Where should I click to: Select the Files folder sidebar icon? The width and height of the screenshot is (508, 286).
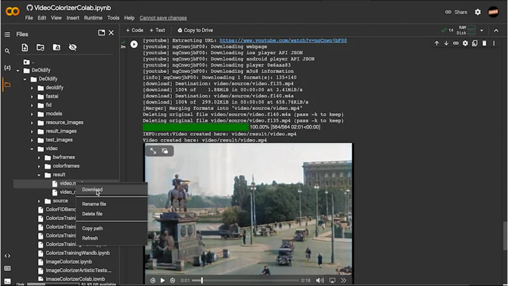(x=7, y=85)
